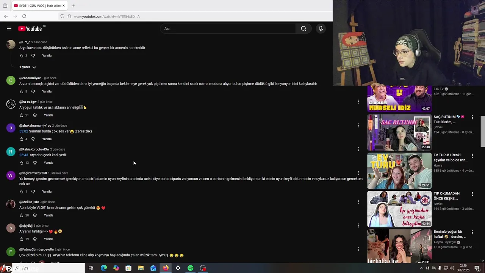Switch to Firefox in taskbar
Screen dimensions: 485x273
(x=166, y=268)
